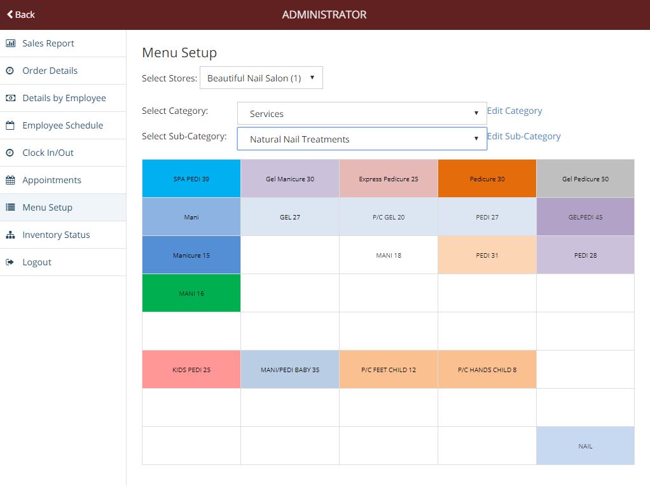Viewport: 650px width, 486px height.
Task: Click the Logout exit icon
Action: [10, 262]
